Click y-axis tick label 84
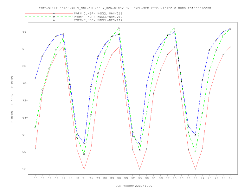The width and height of the screenshot is (251, 194). pos(24,49)
